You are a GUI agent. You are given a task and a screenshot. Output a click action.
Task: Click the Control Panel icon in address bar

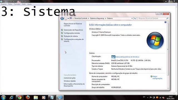click(71, 18)
